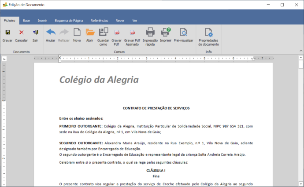Image resolution: width=304 pixels, height=187 pixels.
Task: Click the Imprimir printer icon
Action: 166,32
